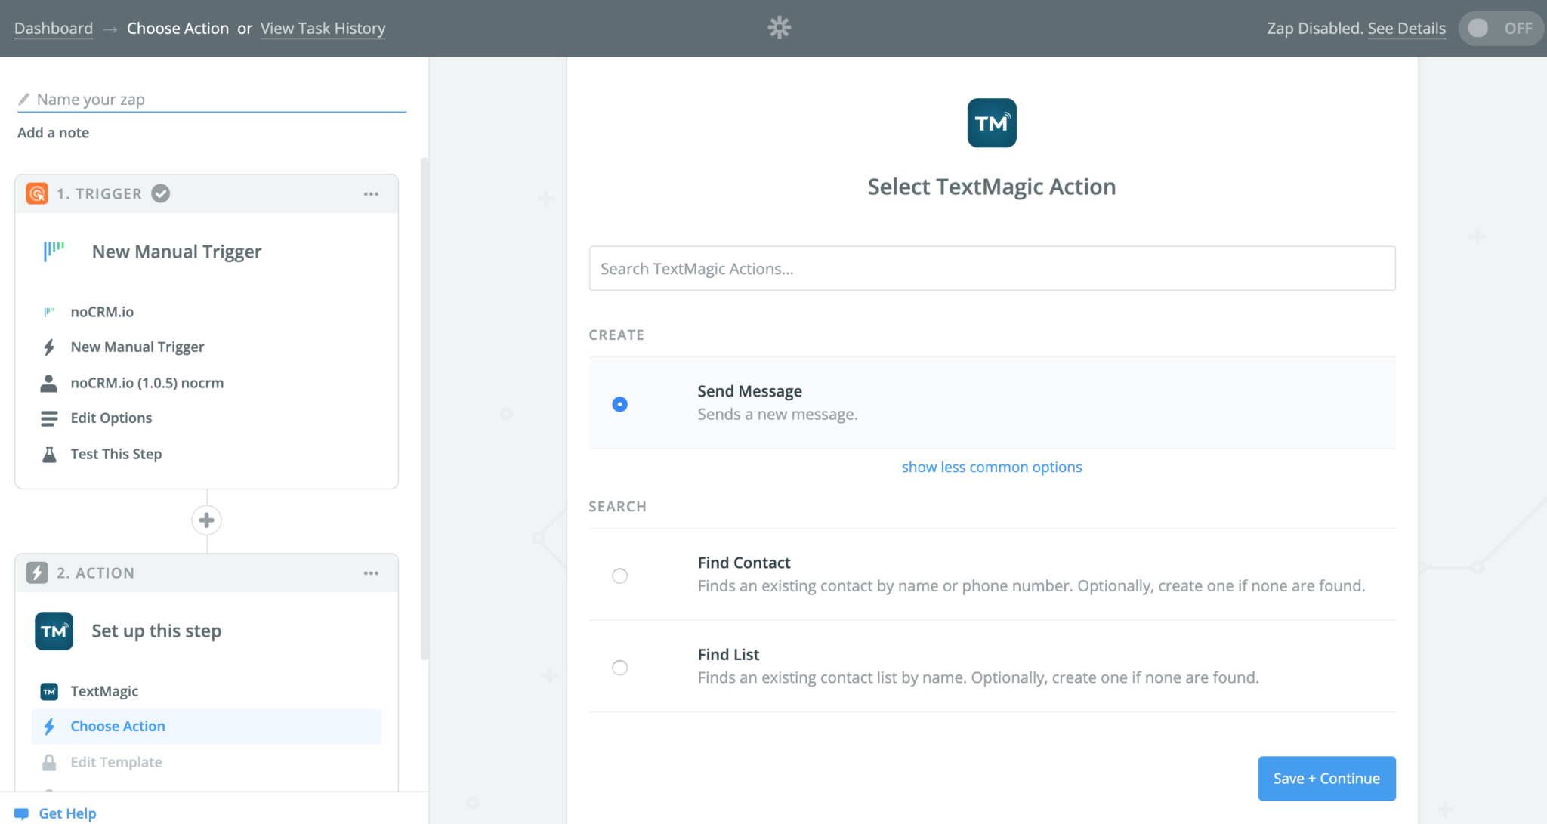This screenshot has width=1547, height=824.
Task: Select the Test This Step flask icon
Action: [50, 454]
